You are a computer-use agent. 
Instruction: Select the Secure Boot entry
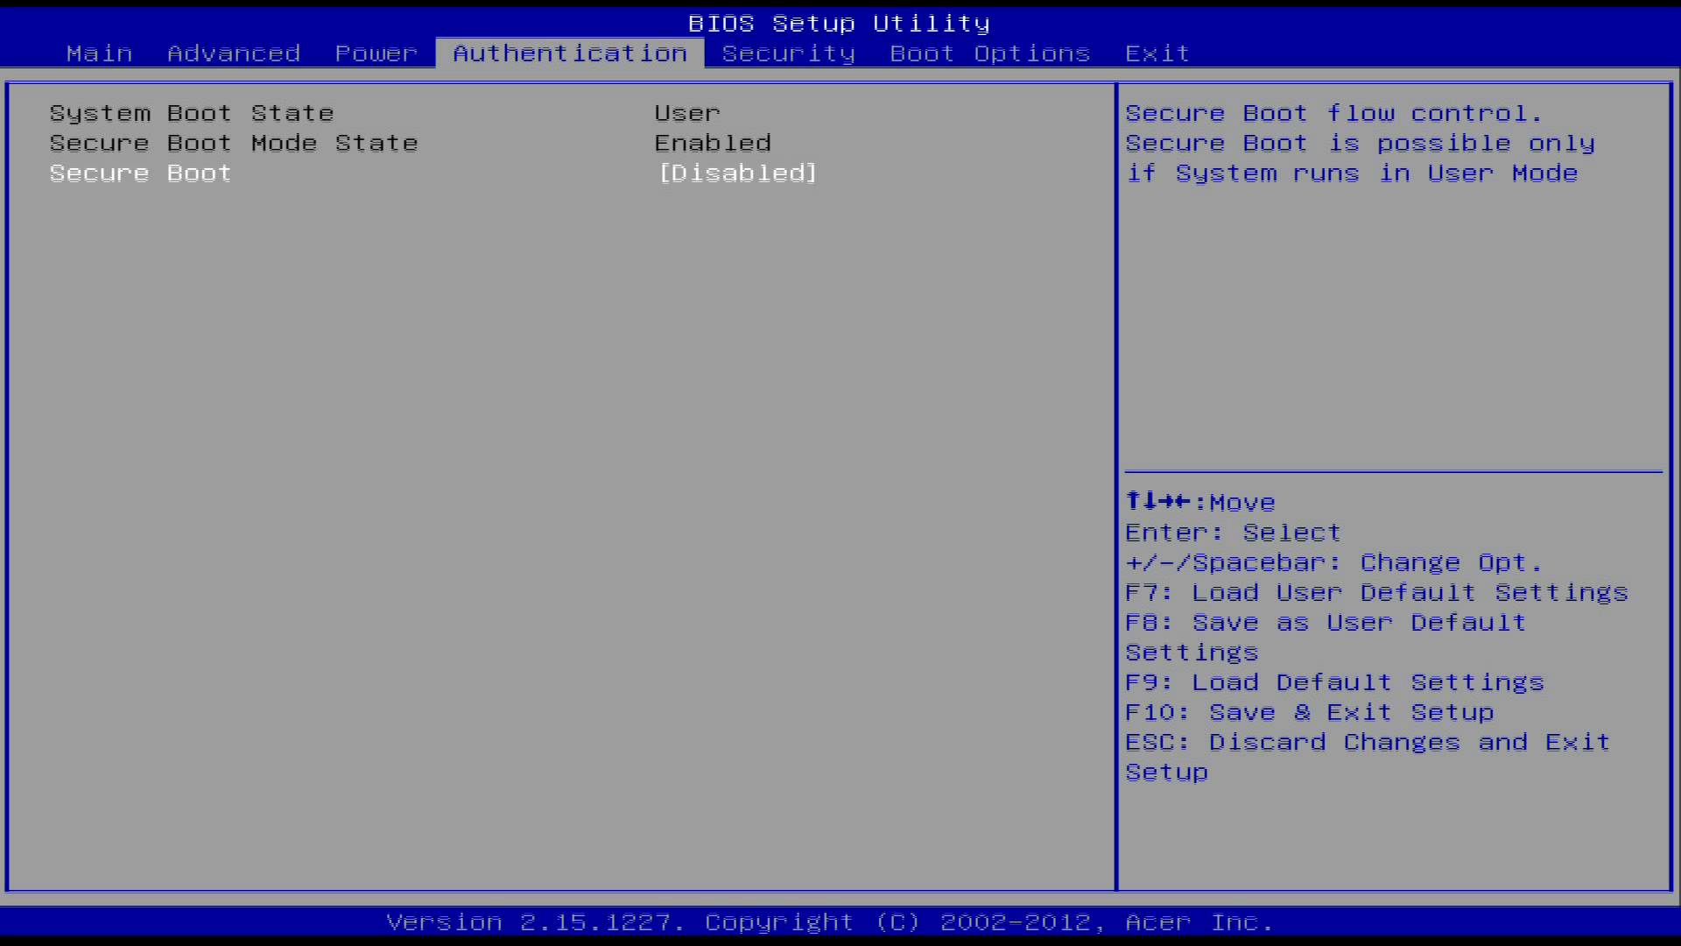tap(138, 172)
